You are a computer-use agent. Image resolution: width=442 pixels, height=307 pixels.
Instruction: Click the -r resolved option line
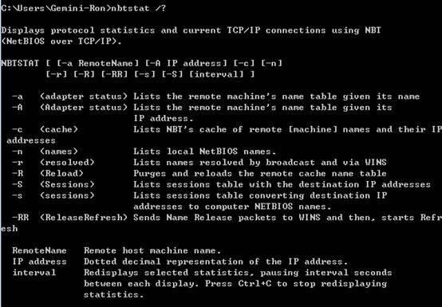point(199,163)
